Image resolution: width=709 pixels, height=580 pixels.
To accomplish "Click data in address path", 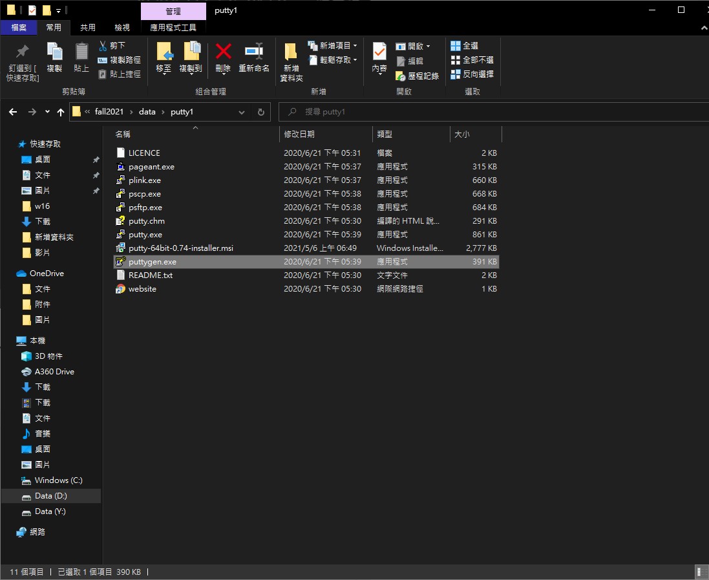I will coord(147,112).
